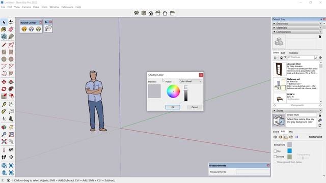The height and width of the screenshot is (183, 326).
Task: Click the house-shaped top toolbar icon
Action: [x=151, y=13]
